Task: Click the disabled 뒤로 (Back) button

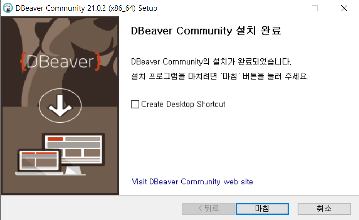Action: point(208,209)
